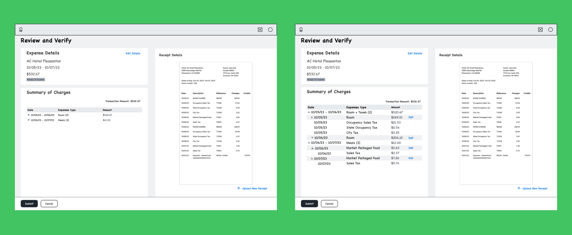
Task: Select the $12.00 amount in left window
Action: pyautogui.click(x=107, y=120)
